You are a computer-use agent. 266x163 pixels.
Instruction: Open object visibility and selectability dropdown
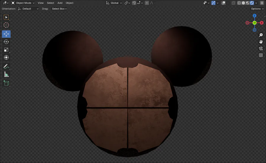point(206,3)
